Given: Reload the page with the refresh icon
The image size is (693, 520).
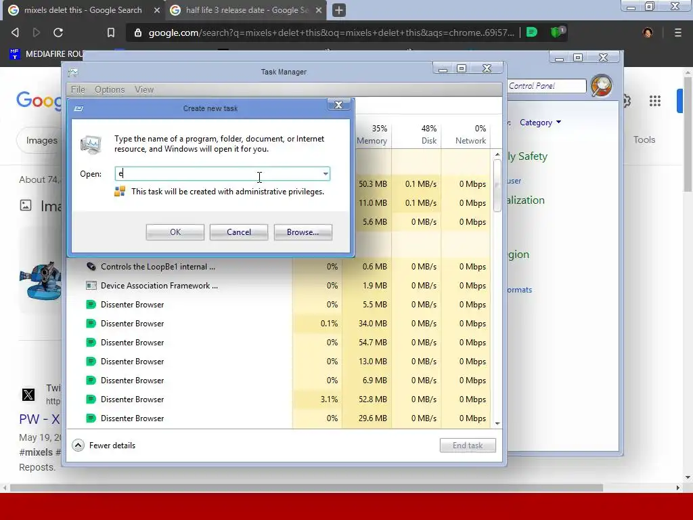Looking at the screenshot, I should (58, 32).
